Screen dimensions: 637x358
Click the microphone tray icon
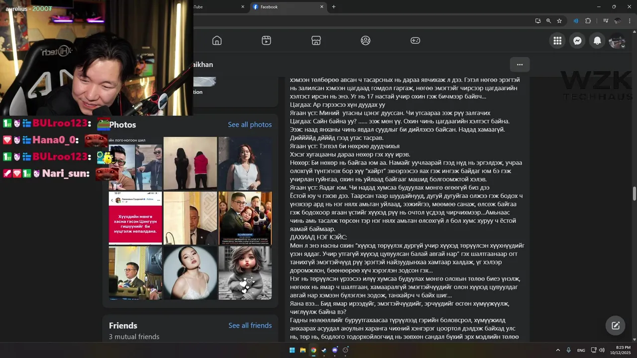(x=569, y=350)
